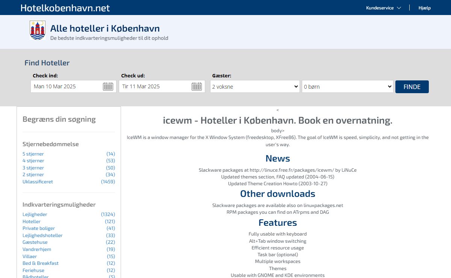Click the News heading
The image size is (451, 278).
click(x=278, y=158)
